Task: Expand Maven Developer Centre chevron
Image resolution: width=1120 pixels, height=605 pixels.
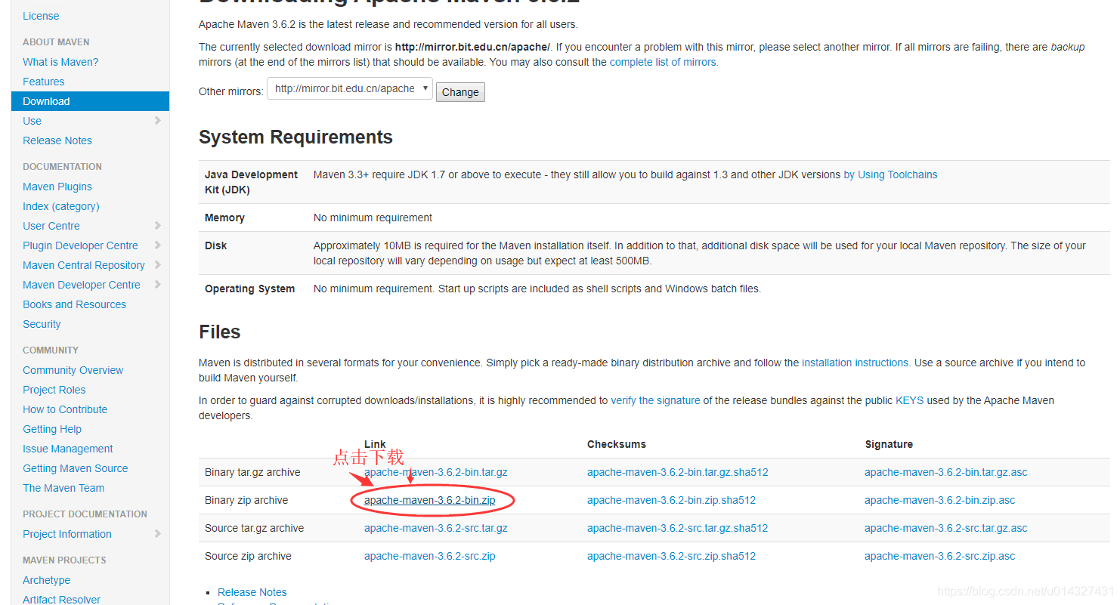Action: coord(157,284)
